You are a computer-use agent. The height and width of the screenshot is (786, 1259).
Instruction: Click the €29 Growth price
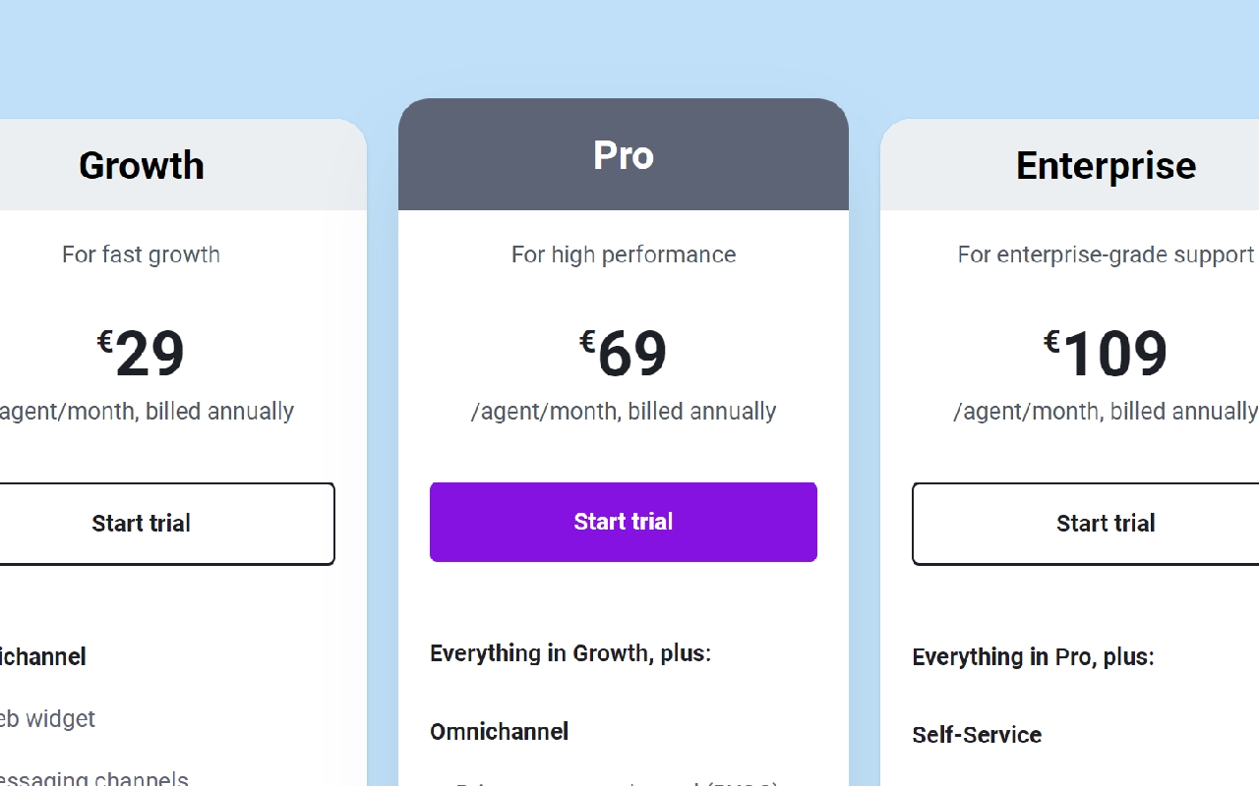point(142,354)
